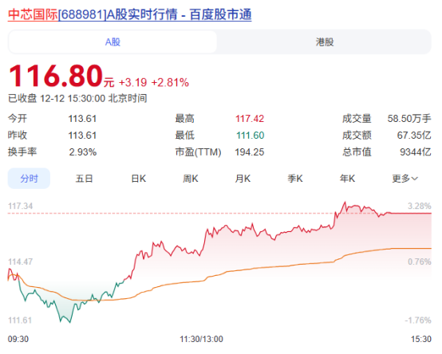This screenshot has width=442, height=354.
Task: Select the 五日 chart view
Action: (x=84, y=179)
